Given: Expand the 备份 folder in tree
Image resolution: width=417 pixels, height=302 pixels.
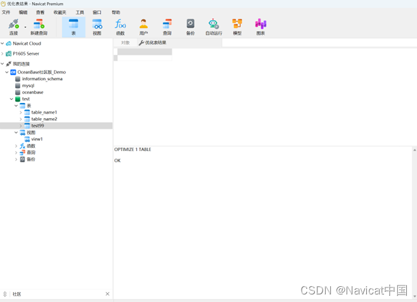Looking at the screenshot, I should click(16, 159).
